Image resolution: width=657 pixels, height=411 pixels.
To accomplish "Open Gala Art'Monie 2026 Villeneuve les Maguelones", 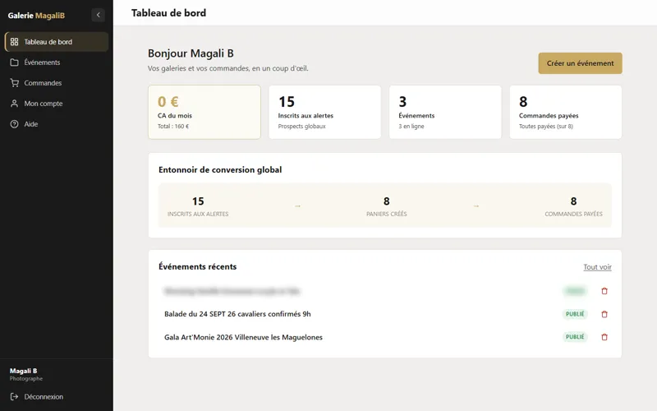I will [x=243, y=337].
